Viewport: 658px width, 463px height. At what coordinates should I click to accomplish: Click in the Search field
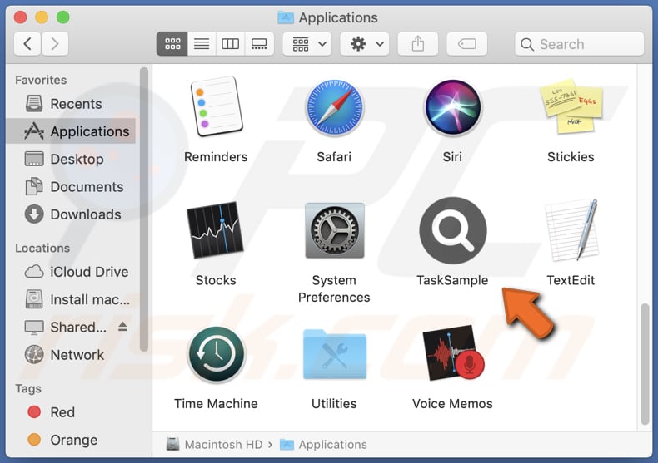click(x=579, y=44)
